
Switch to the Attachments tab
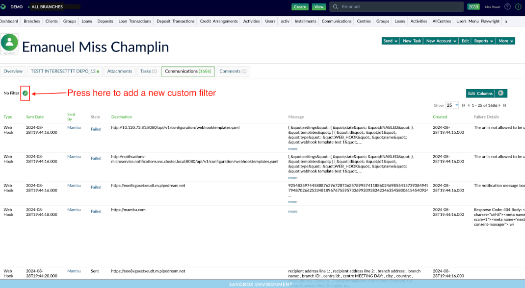(120, 72)
